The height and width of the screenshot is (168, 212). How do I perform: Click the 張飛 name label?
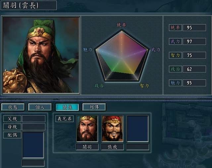point(112,147)
